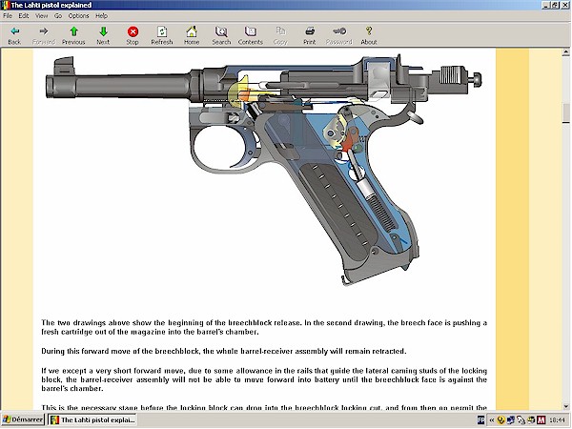Viewport: 572px width, 429px height.
Task: Go to the Previous topic with the green up arrow
Action: tap(73, 31)
